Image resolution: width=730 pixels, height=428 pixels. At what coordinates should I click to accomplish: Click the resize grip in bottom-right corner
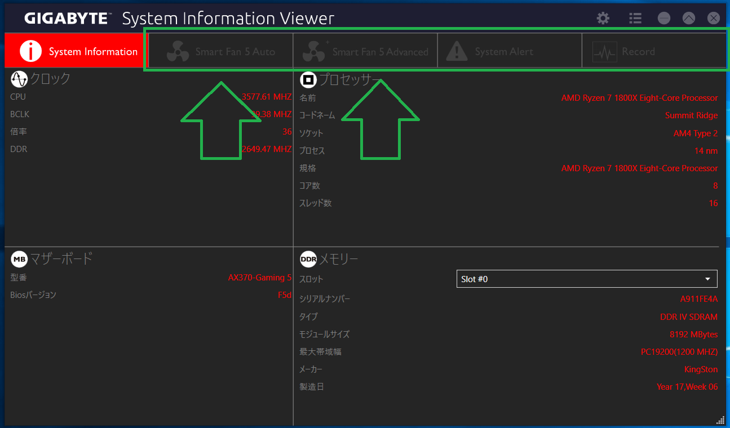720,420
